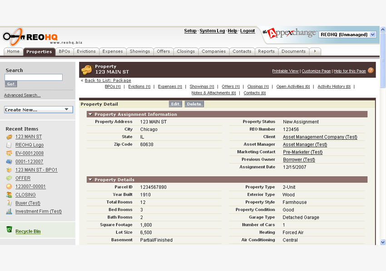This screenshot has height=271, width=386.
Task: Click icon next to Investment Firm (Test)
Action: click(x=9, y=211)
